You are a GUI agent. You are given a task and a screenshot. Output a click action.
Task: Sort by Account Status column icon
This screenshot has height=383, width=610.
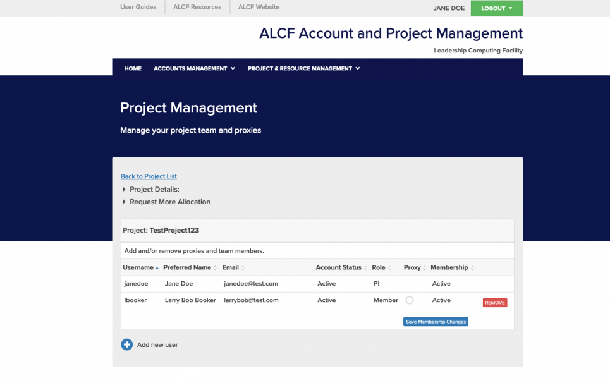coord(366,268)
